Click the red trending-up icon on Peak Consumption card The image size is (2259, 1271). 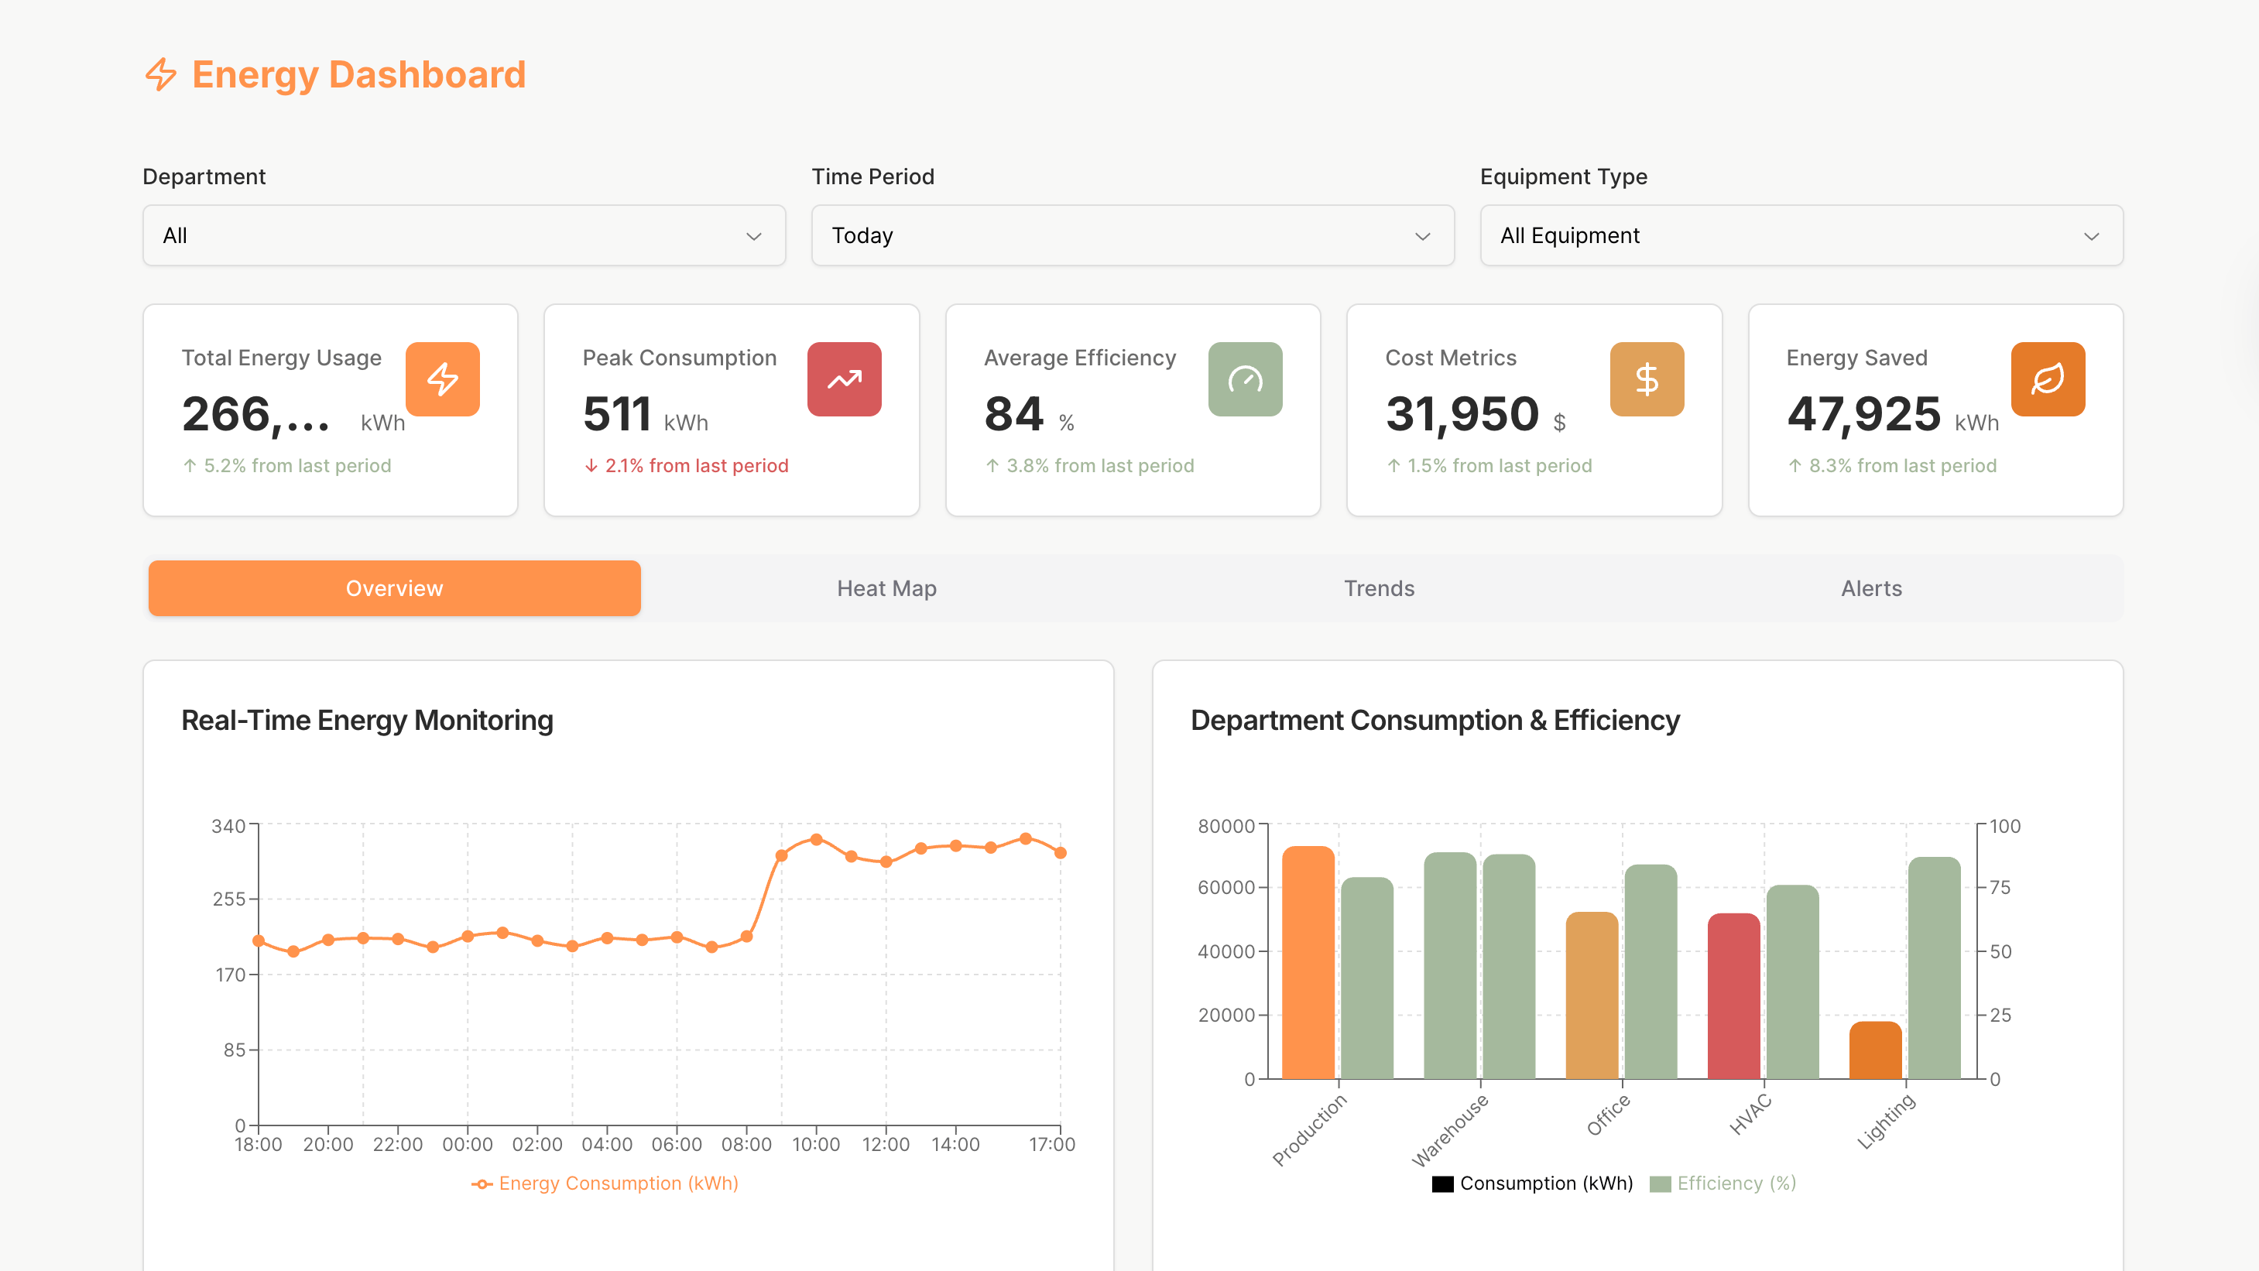844,379
